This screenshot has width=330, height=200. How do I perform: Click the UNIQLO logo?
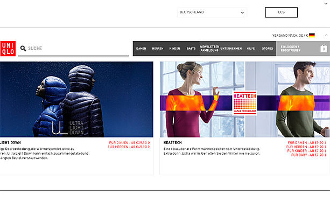coord(8,49)
